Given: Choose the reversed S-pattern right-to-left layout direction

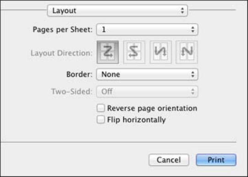Looking at the screenshot, I should (x=134, y=52).
